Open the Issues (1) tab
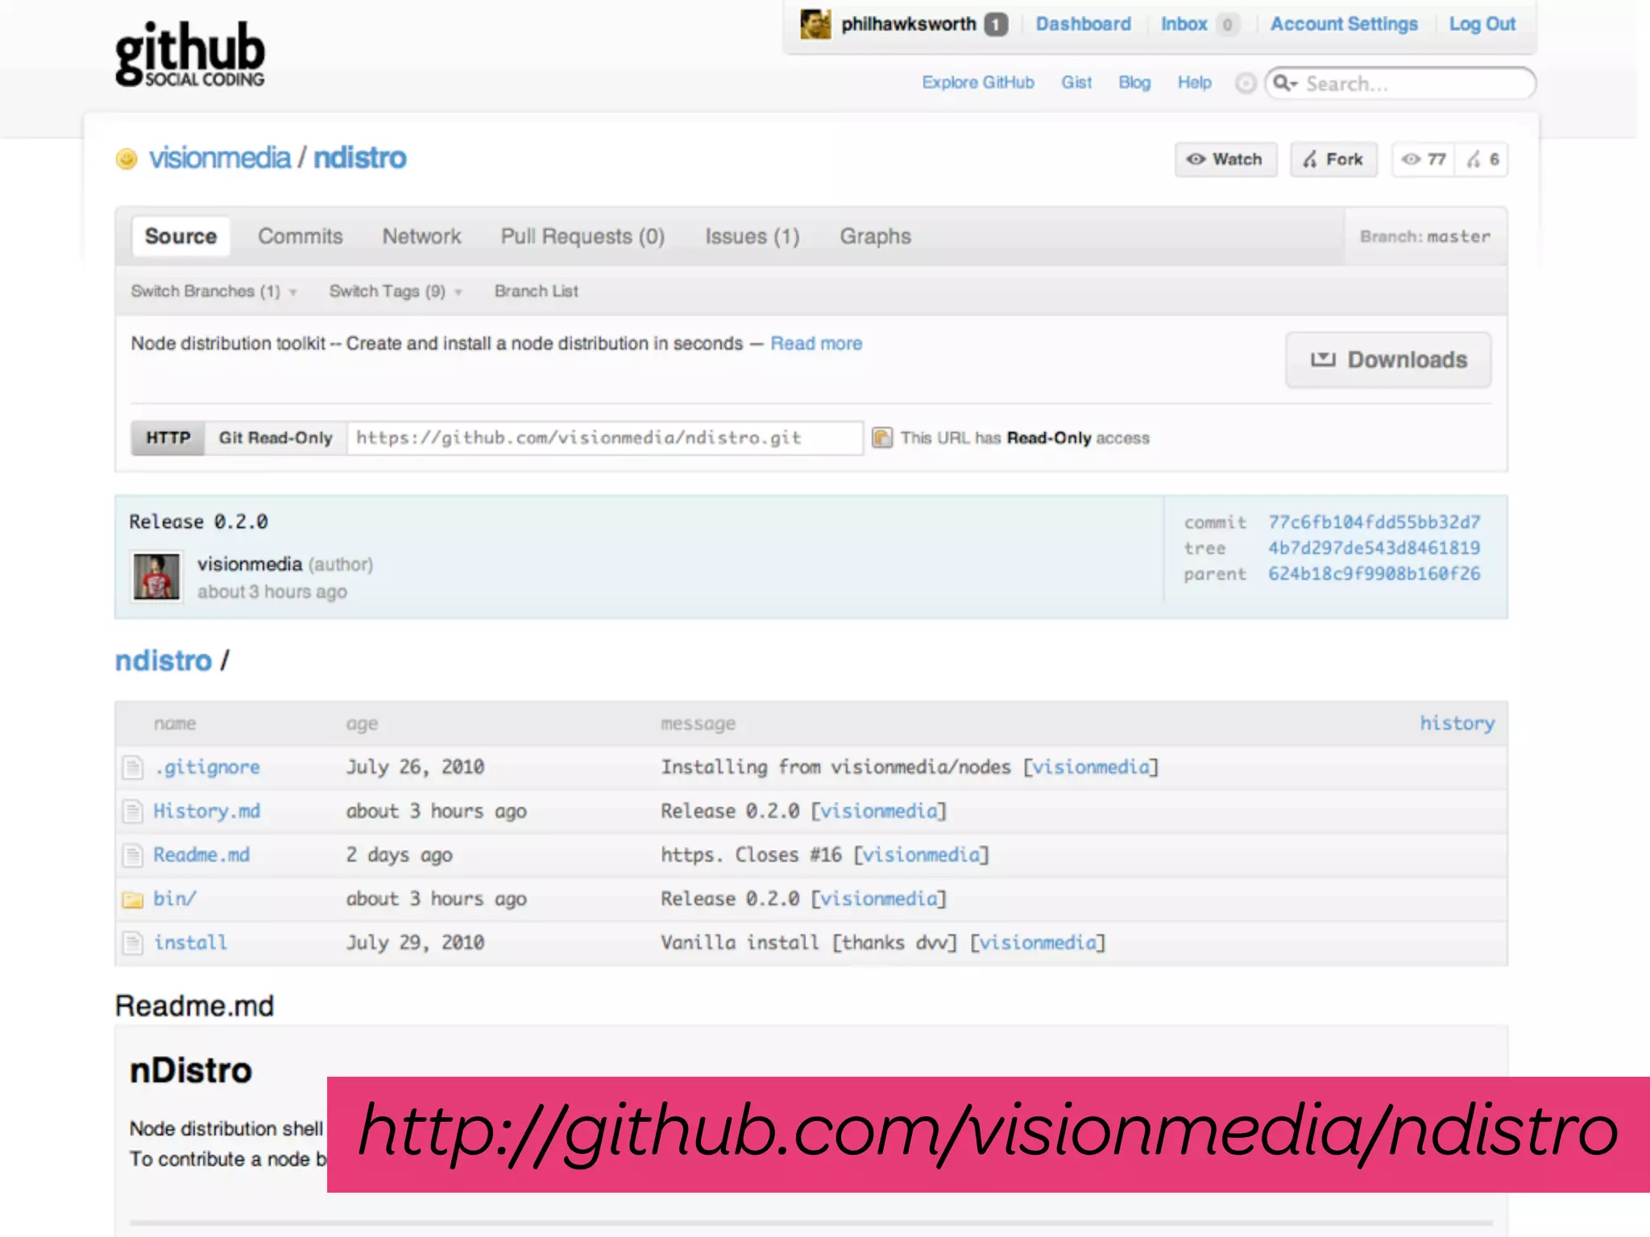 point(752,237)
